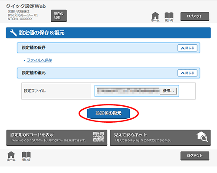Follow the ファイルへ保存 link

click(x=39, y=60)
